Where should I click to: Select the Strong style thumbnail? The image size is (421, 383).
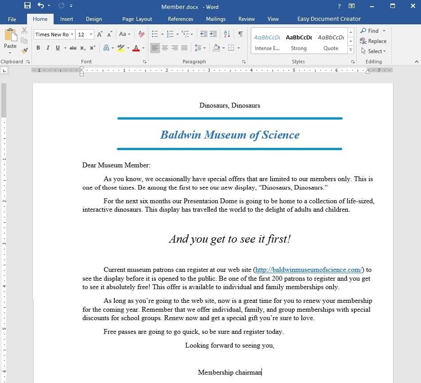[299, 43]
